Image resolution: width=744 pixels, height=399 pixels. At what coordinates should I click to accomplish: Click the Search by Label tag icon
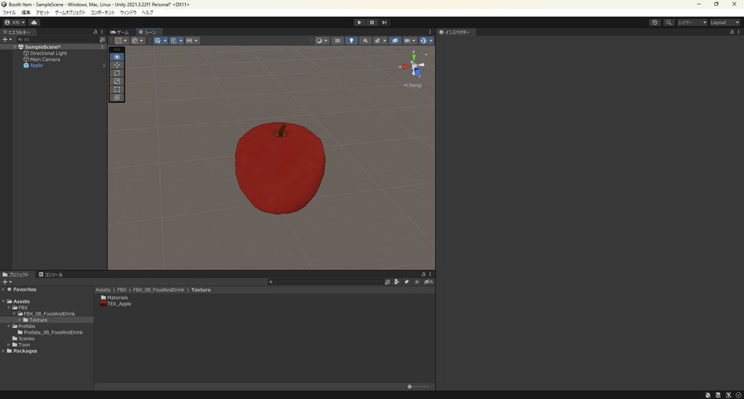[407, 281]
